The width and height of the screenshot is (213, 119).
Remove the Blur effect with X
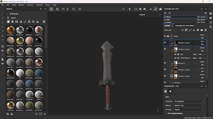[x=205, y=54]
